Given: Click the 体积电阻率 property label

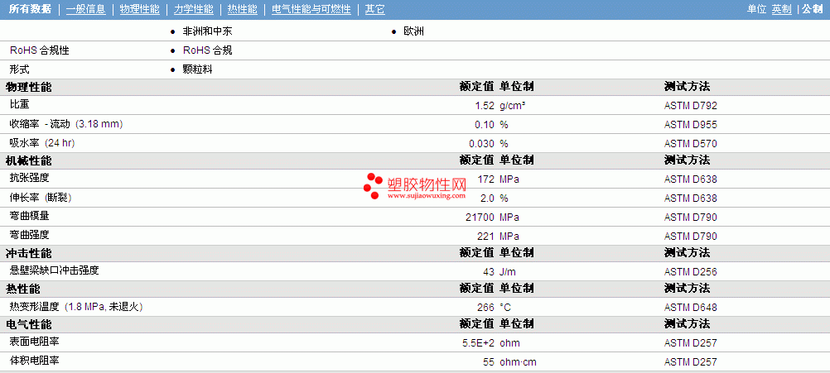Looking at the screenshot, I should coord(35,361).
